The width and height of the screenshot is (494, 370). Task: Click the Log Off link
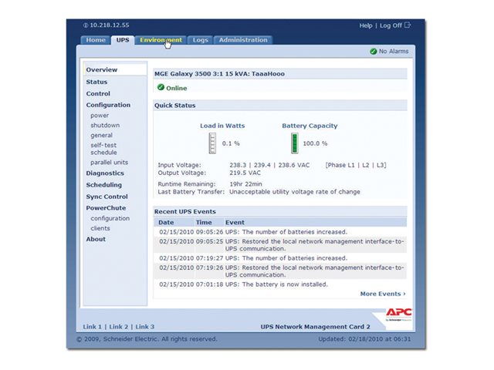point(391,25)
